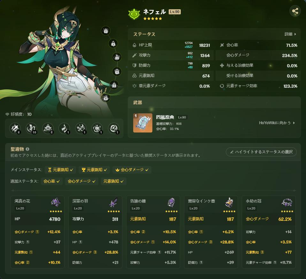Open the normal attack talent, level 6

[x=15, y=128]
